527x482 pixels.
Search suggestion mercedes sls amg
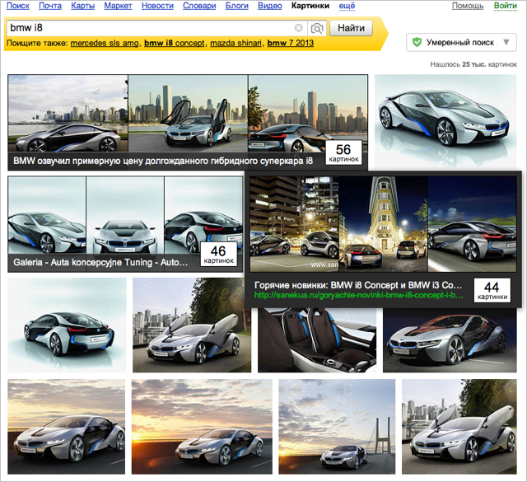(x=105, y=43)
